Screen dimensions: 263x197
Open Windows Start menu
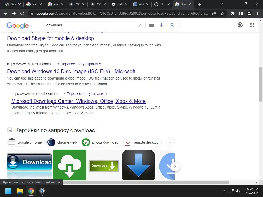tap(8, 191)
